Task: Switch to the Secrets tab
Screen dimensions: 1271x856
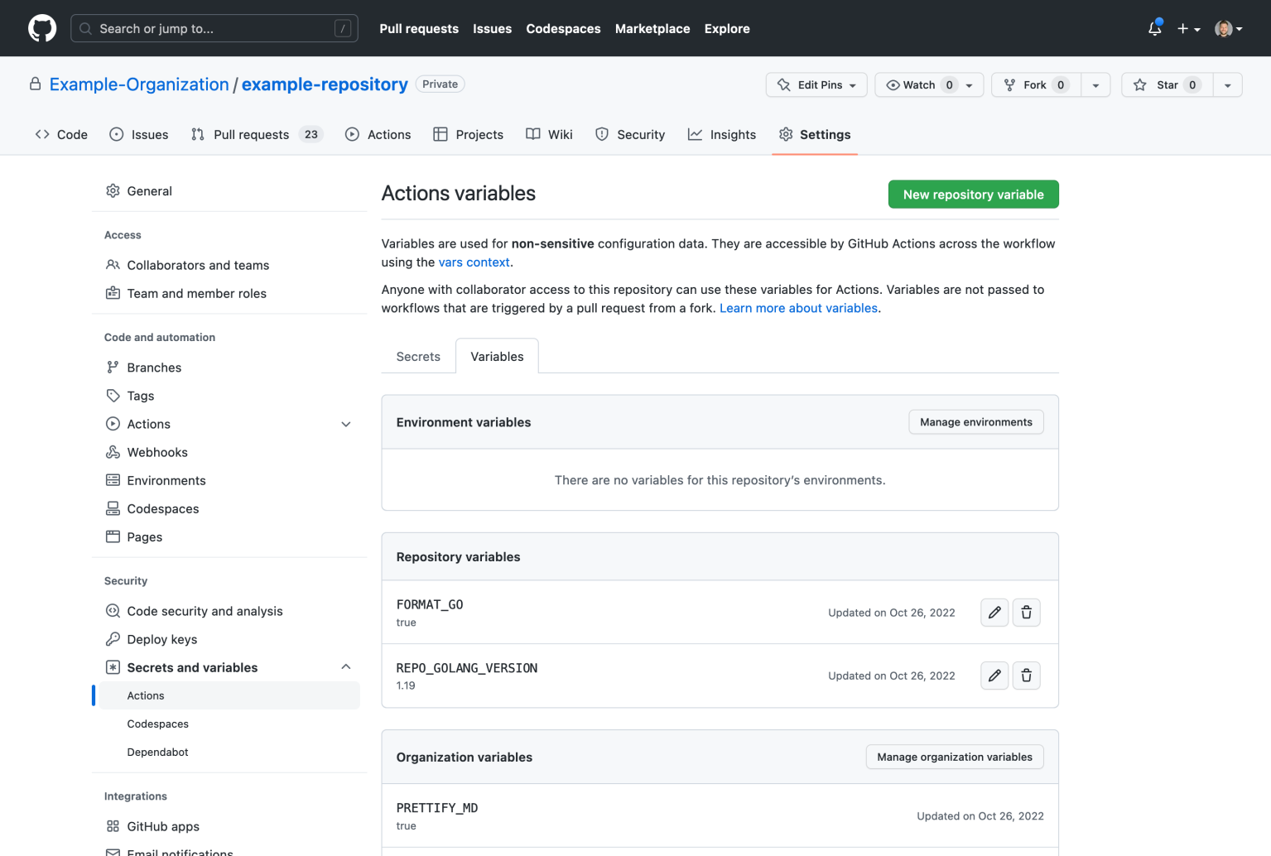Action: 417,356
